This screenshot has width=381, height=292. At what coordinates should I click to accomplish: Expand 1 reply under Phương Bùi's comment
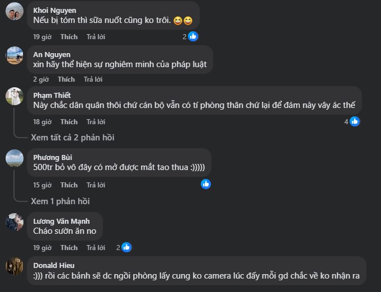(60, 201)
